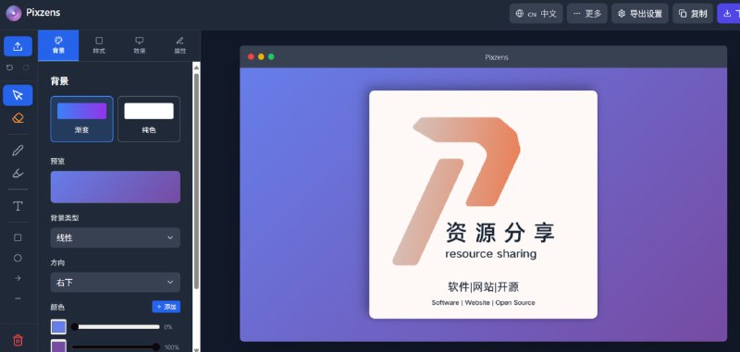Image resolution: width=740 pixels, height=352 pixels.
Task: Click 'Software | Website | Open Source' text
Action: pyautogui.click(x=483, y=302)
